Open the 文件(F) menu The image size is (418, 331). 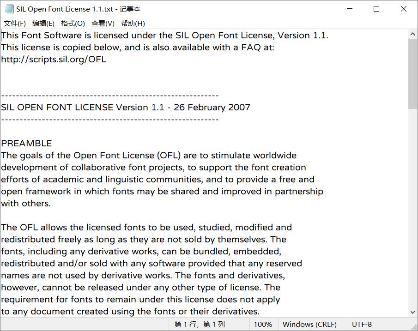point(15,24)
